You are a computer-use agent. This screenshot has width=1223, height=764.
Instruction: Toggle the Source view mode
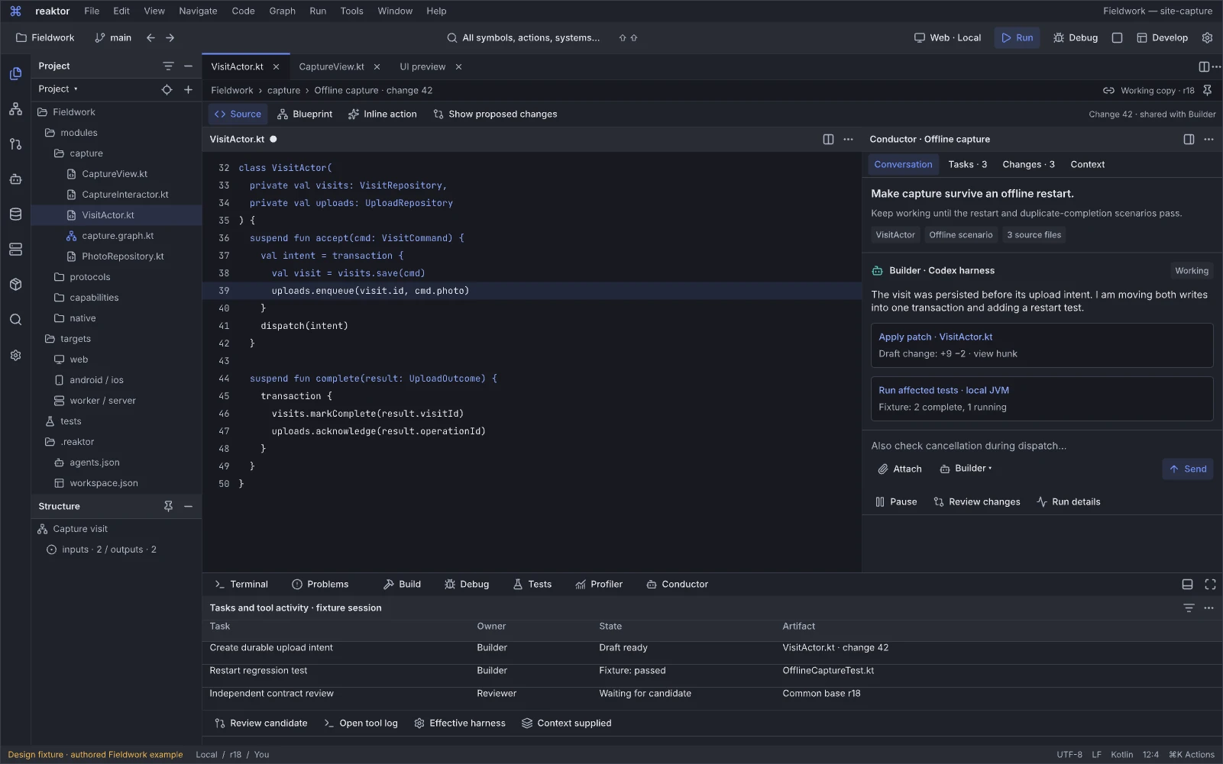click(238, 114)
